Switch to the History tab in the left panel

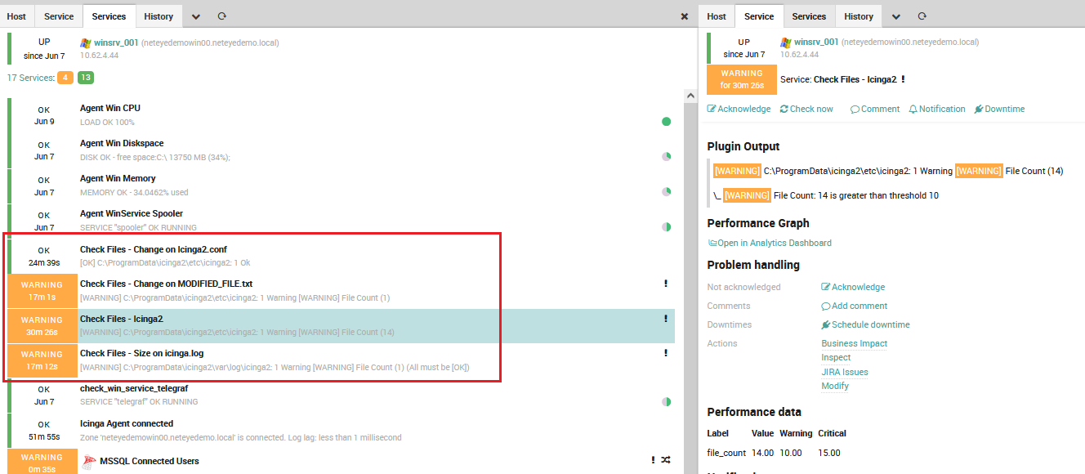159,16
